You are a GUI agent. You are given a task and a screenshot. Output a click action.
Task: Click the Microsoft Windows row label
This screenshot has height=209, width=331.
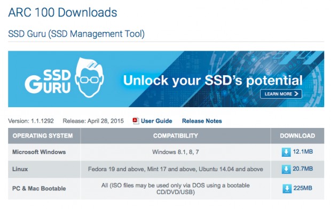39,152
